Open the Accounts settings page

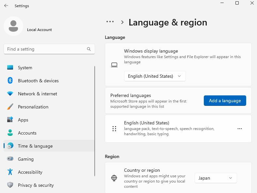point(27,133)
